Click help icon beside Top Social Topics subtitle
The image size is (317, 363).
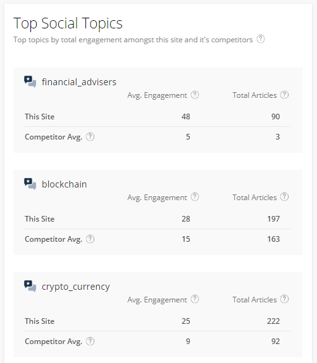261,39
